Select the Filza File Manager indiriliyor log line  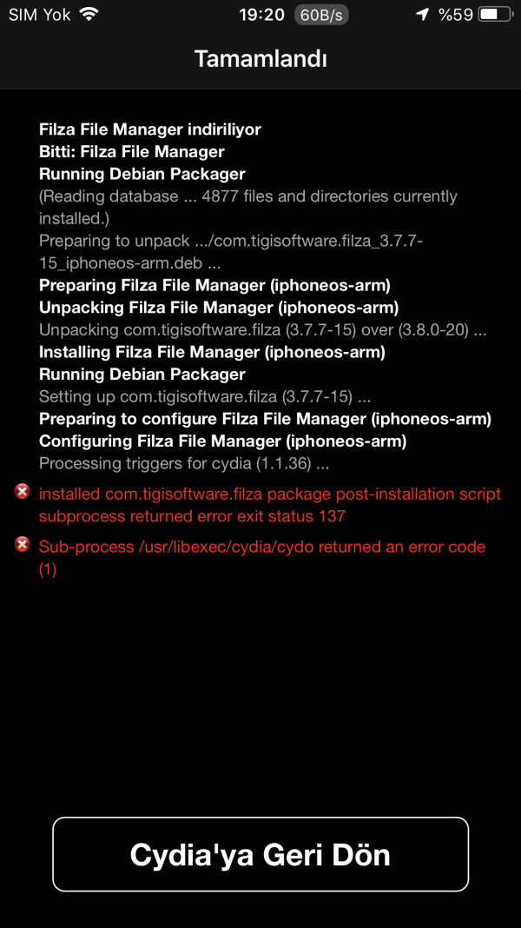[149, 129]
